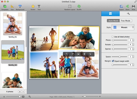Rotate selected photo clockwise
The height and width of the screenshot is (99, 137).
72,54
